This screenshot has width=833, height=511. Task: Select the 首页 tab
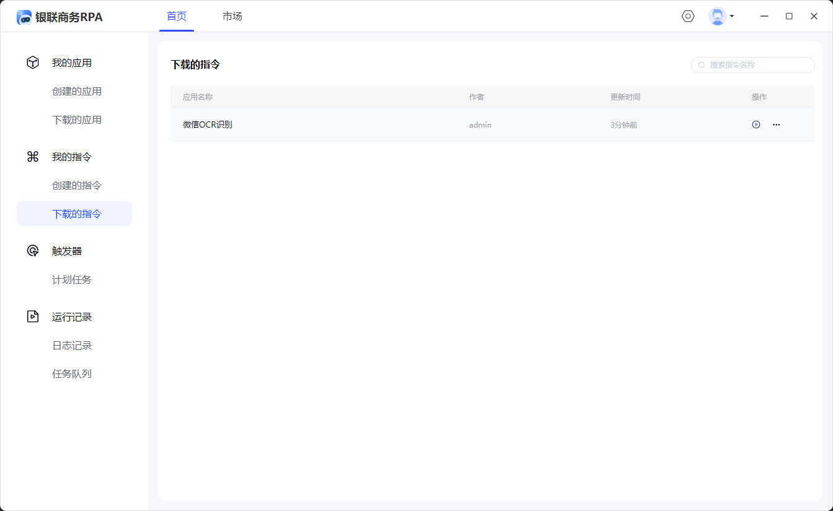click(x=177, y=16)
